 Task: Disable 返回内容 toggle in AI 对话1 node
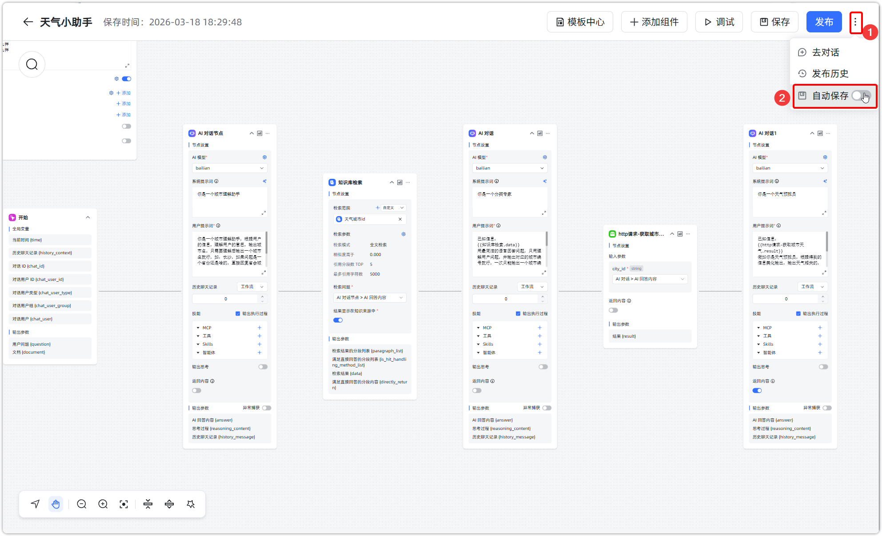pos(757,390)
